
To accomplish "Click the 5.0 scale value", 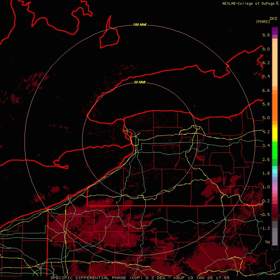I will click(x=266, y=118).
